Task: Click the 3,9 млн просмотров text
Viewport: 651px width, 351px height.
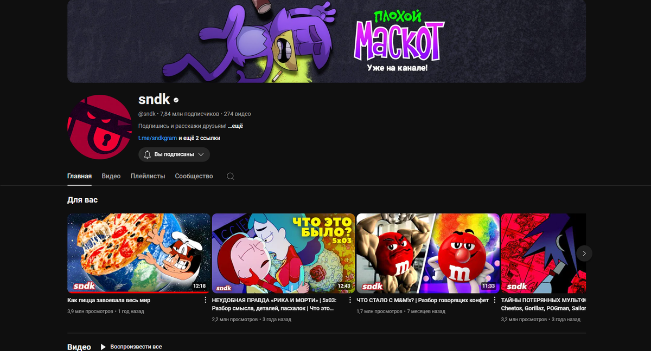Action: coord(90,311)
